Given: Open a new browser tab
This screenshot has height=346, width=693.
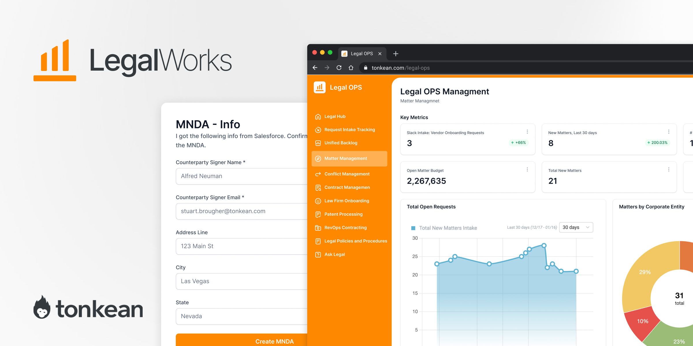Looking at the screenshot, I should (x=396, y=54).
